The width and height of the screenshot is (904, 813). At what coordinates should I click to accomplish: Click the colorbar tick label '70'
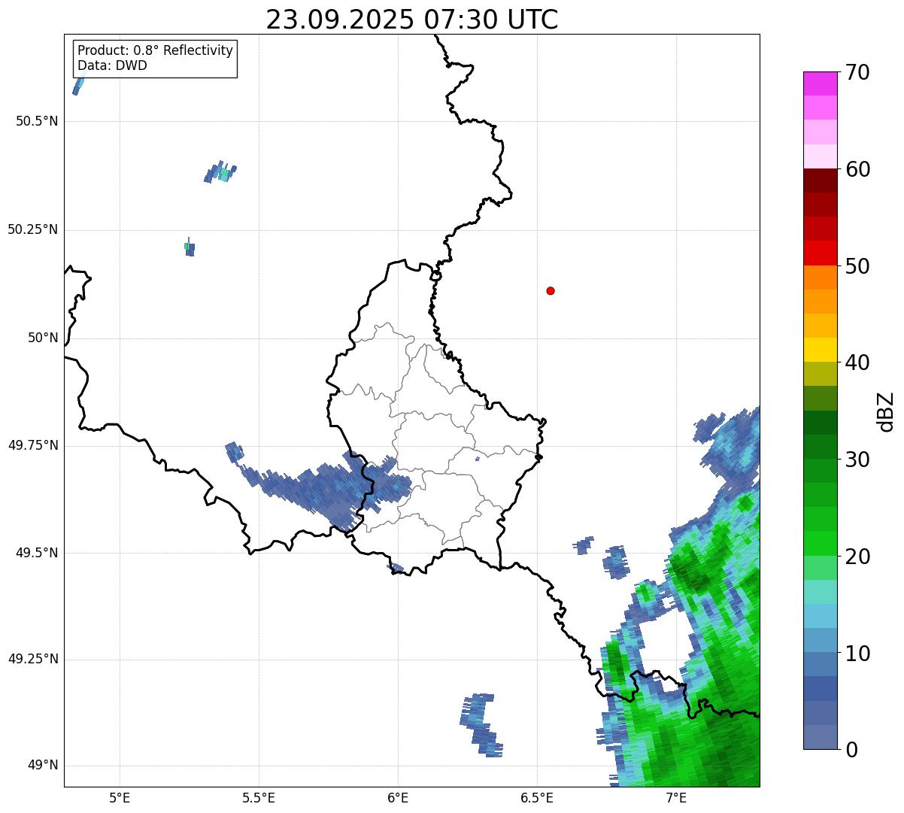[x=857, y=73]
